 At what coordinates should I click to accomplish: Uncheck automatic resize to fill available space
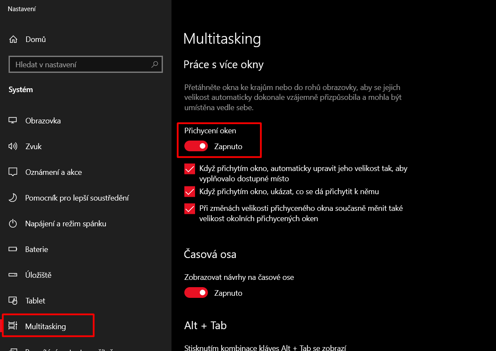tap(189, 169)
